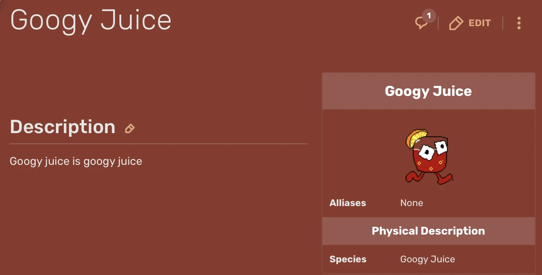
Task: Click the EDIT button
Action: click(480, 23)
